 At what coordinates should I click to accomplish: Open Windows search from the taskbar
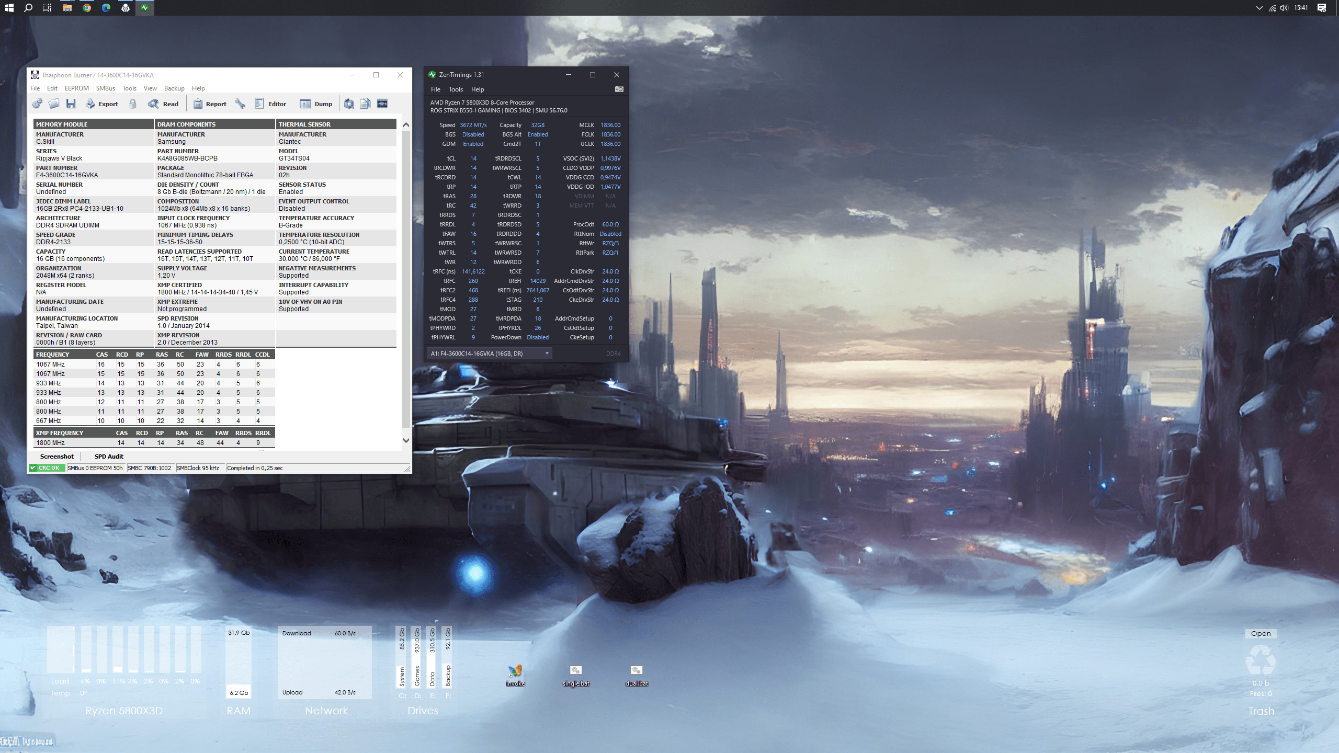[28, 8]
